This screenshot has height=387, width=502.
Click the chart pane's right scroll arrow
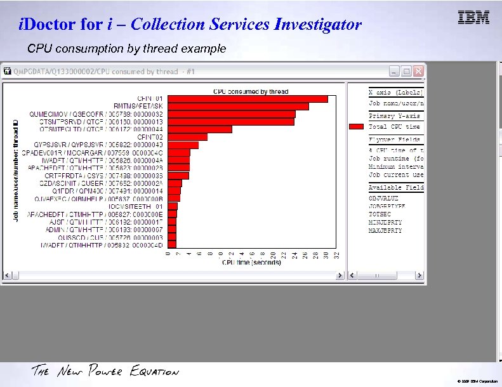click(340, 275)
